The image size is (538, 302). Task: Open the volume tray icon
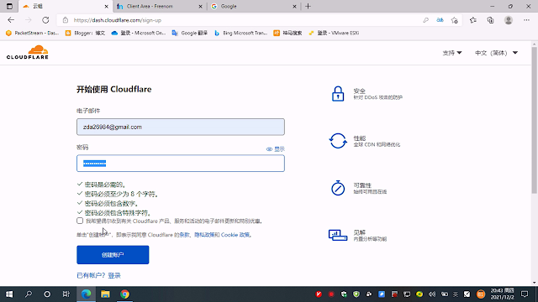pos(432,294)
